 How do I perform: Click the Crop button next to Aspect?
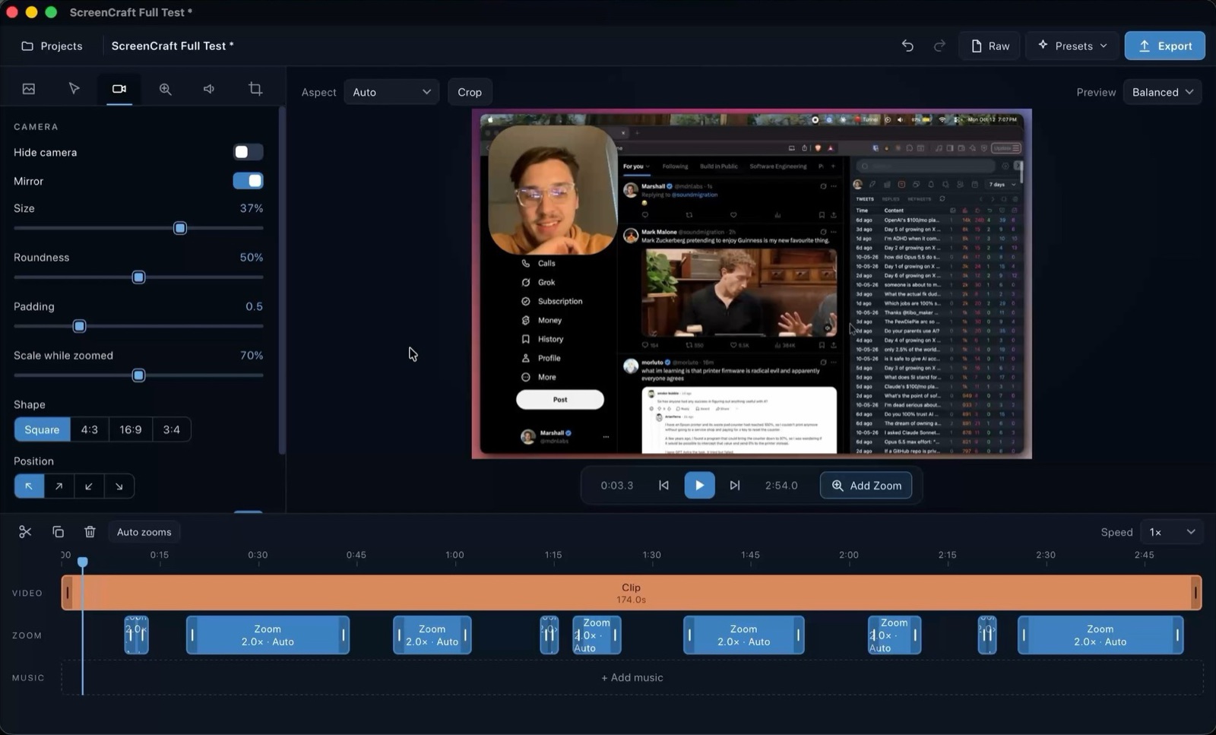[470, 92]
